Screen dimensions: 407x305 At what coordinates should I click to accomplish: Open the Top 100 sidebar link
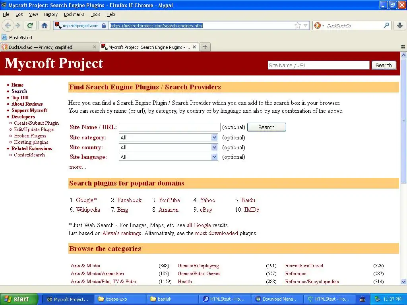coord(20,98)
